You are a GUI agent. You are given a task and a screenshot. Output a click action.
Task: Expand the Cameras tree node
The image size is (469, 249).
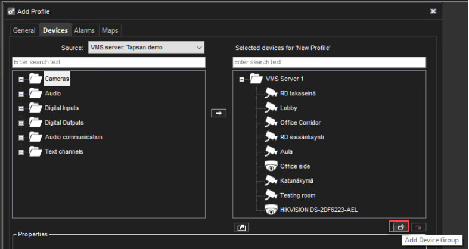pos(21,79)
